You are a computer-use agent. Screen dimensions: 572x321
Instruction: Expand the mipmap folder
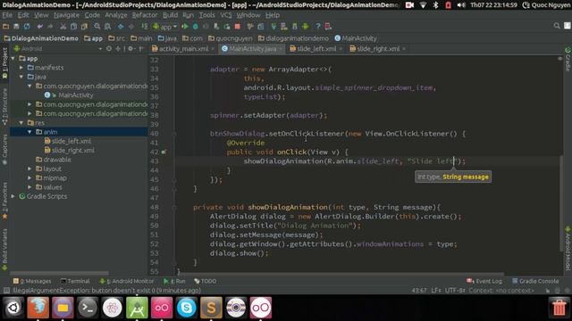coord(29,178)
